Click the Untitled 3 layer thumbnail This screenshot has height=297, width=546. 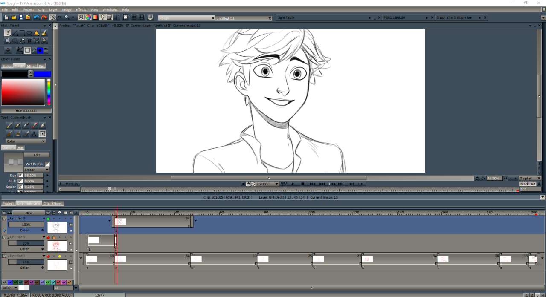[x=57, y=227]
